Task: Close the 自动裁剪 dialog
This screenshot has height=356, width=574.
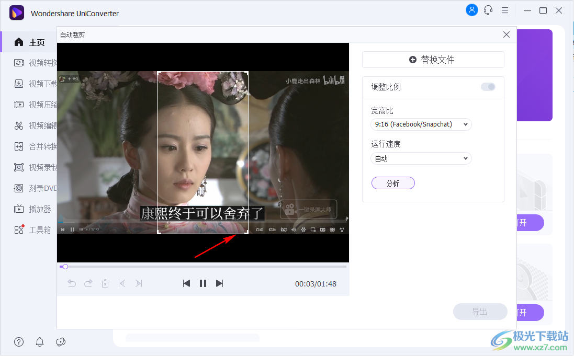Action: click(507, 35)
